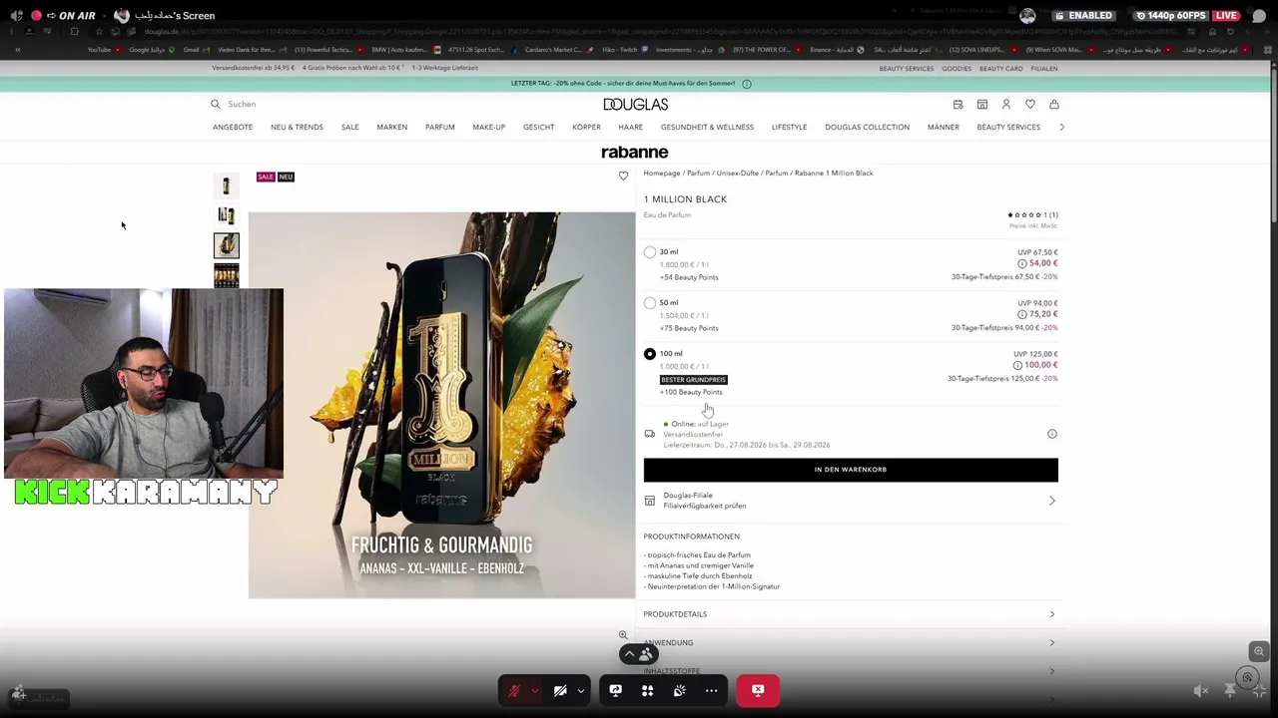This screenshot has height=718, width=1278.
Task: Select the second product thumbnail
Action: [x=227, y=215]
